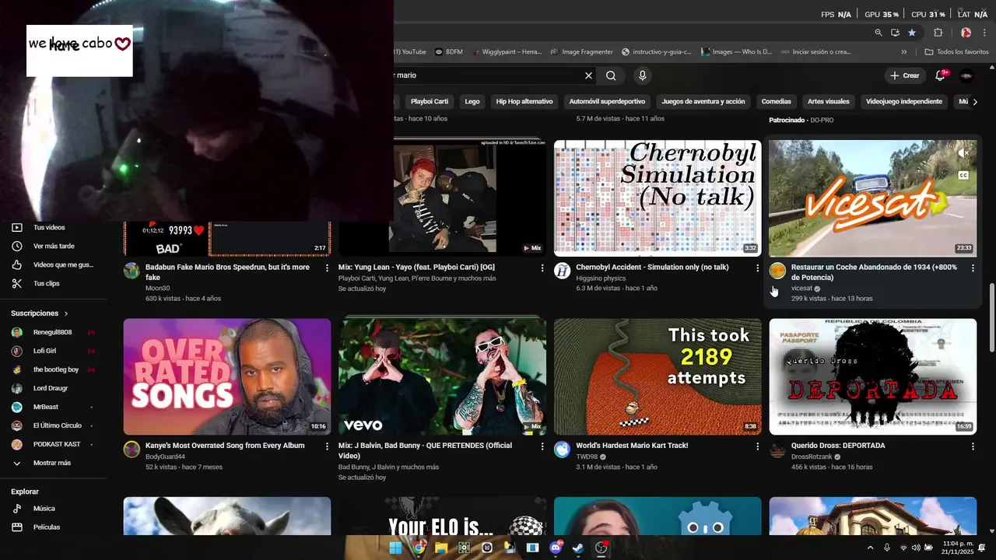Viewport: 996px width, 560px height.
Task: Click in the YouTube search input field
Action: (486, 75)
